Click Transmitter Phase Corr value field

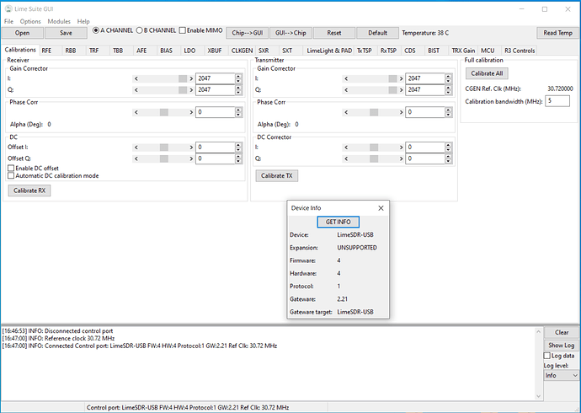[425, 112]
